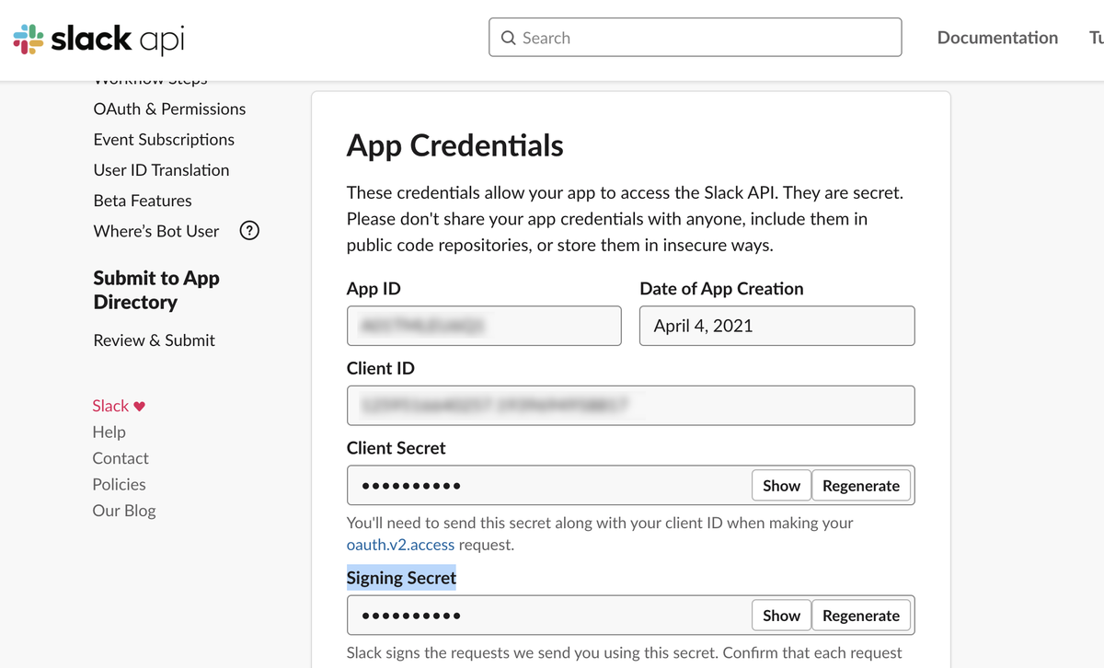The width and height of the screenshot is (1104, 668).
Task: Regenerate the Signing Secret
Action: click(861, 616)
